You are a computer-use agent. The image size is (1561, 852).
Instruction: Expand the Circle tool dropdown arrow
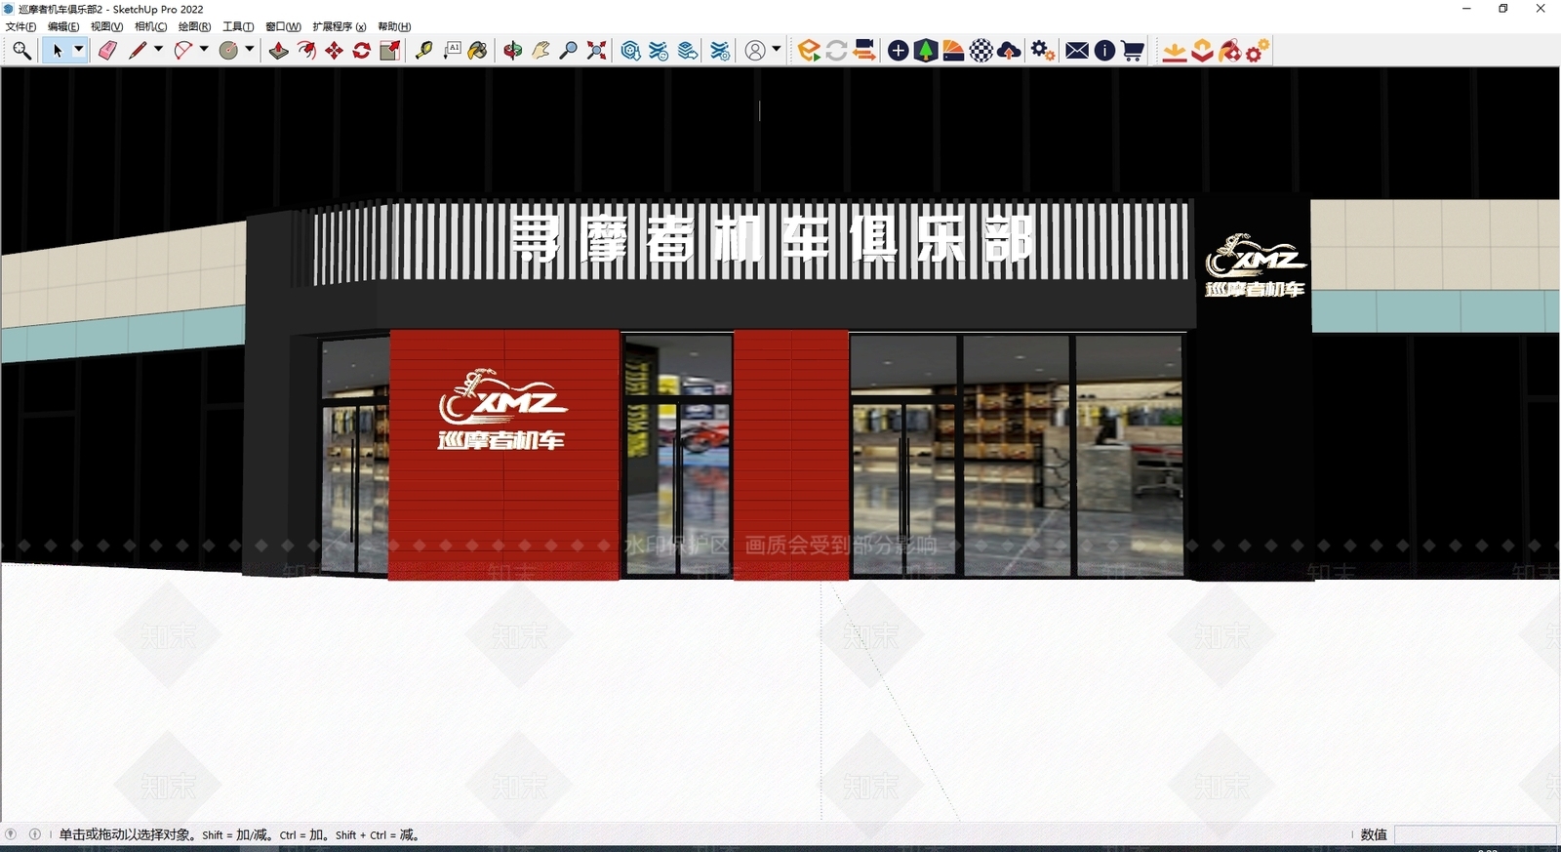click(x=250, y=50)
